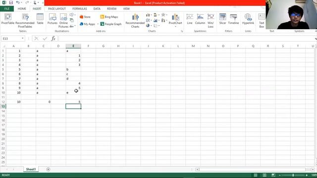Switch to Page Layout view

tap(264, 175)
